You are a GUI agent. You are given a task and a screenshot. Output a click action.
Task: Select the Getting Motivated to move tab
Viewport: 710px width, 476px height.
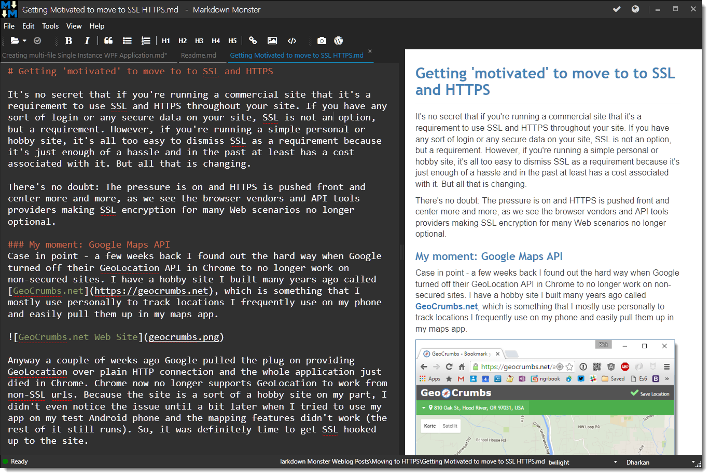click(x=297, y=55)
